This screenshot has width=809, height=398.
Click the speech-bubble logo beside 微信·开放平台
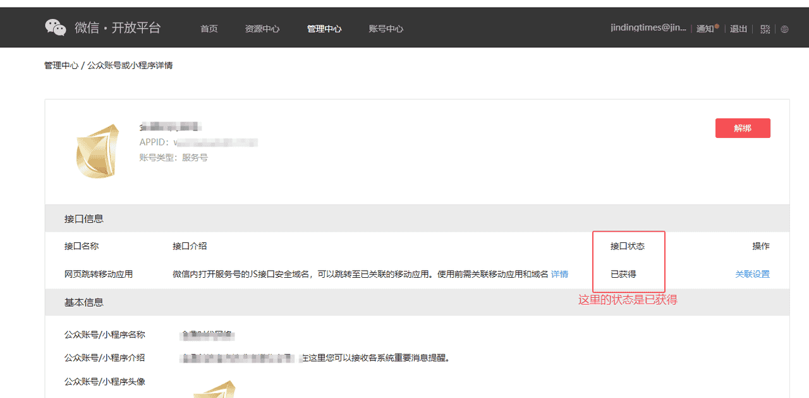pyautogui.click(x=55, y=27)
